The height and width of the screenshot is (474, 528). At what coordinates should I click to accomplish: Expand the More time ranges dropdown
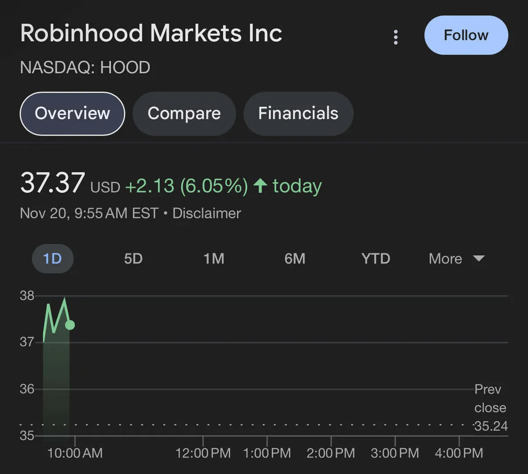point(446,258)
